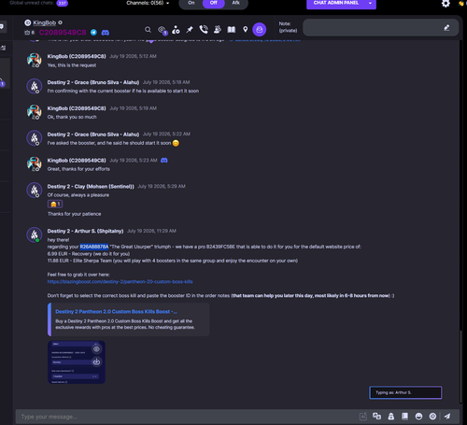Click the avatar of Destiny 2 - Arthur S. message
Screen dimensions: 467x425
(x=34, y=234)
